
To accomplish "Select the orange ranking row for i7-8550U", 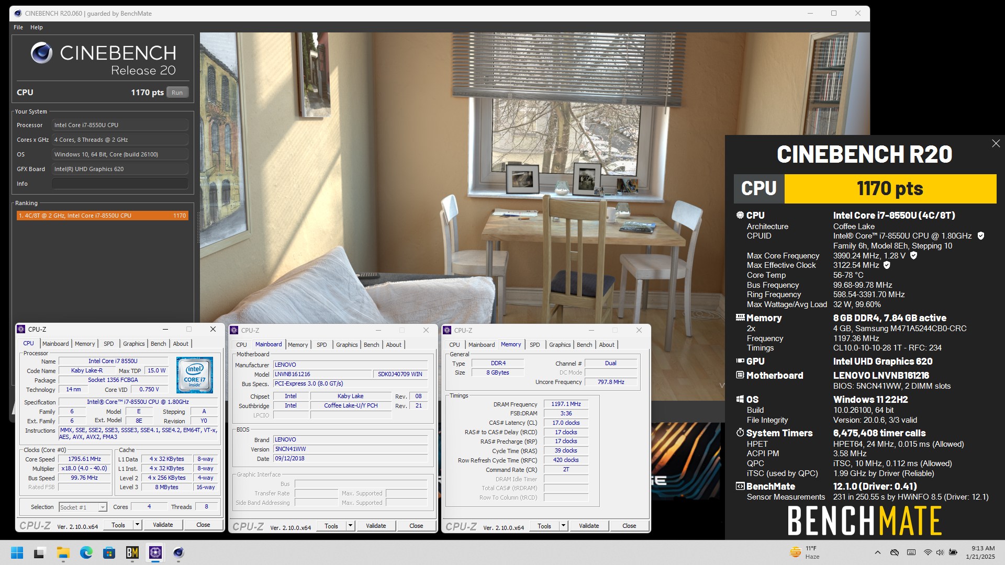I will (102, 216).
